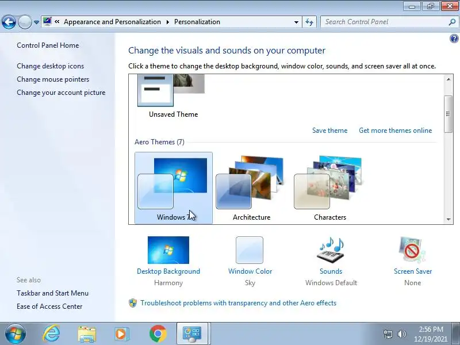Open Change mouse pointers
This screenshot has height=345, width=460.
pos(53,79)
